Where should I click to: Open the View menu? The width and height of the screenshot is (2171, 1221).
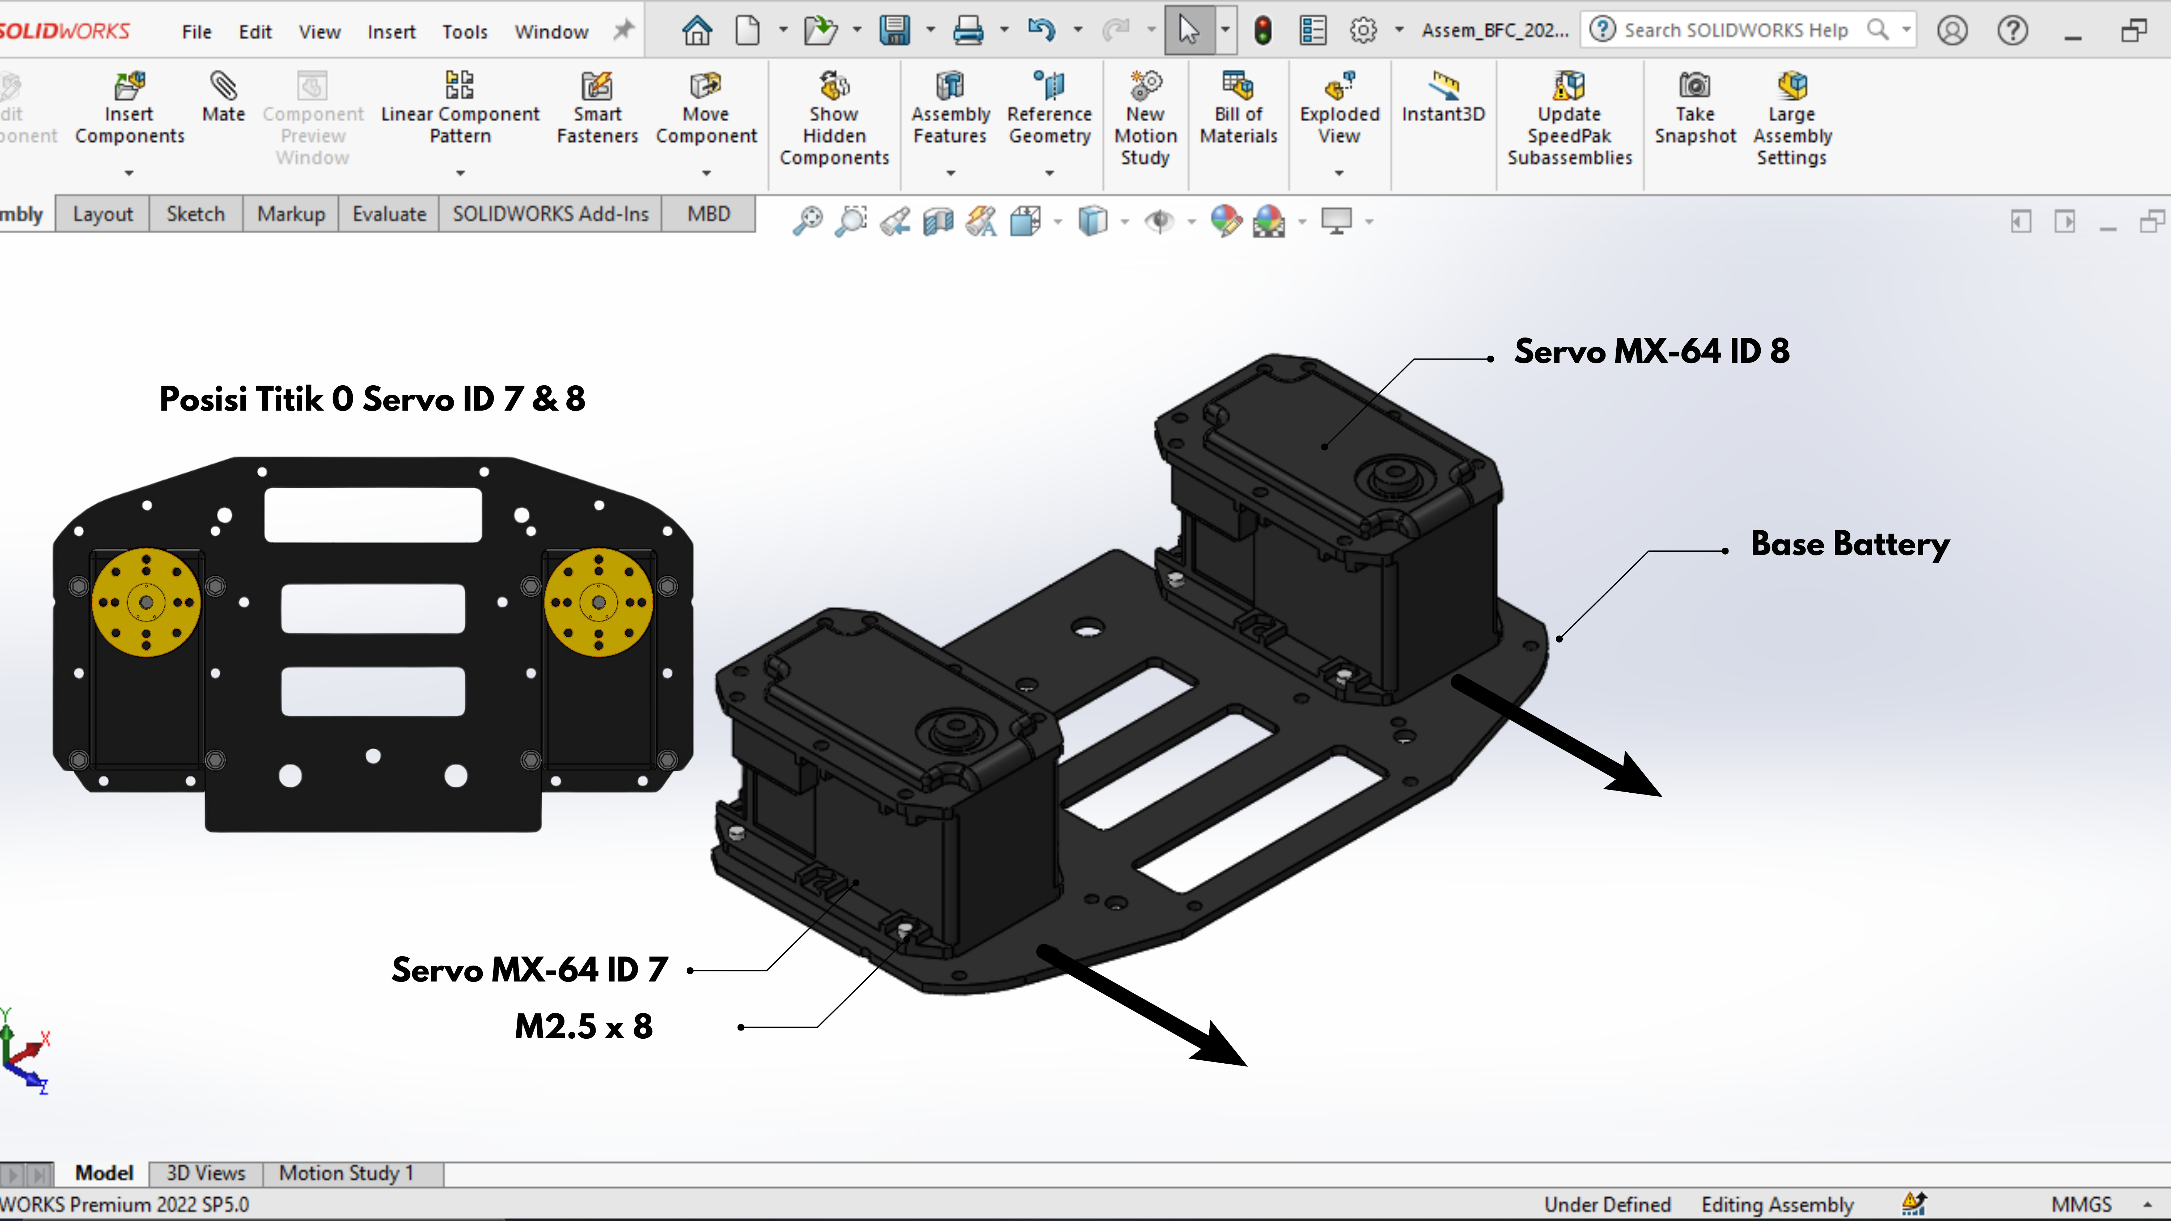tap(319, 32)
